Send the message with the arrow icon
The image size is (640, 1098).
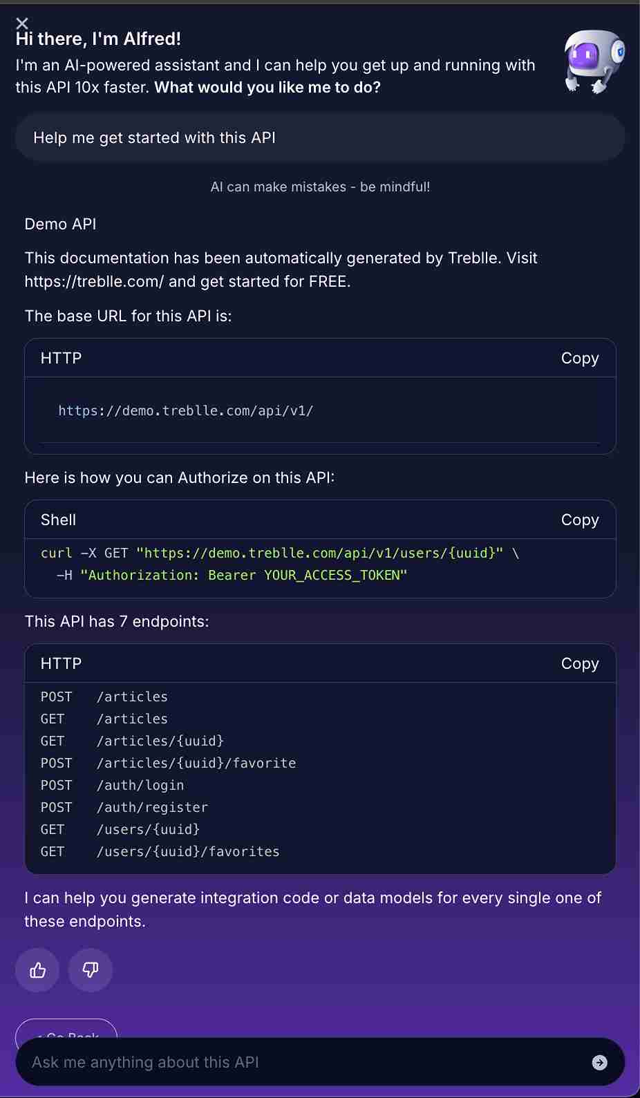click(599, 1063)
